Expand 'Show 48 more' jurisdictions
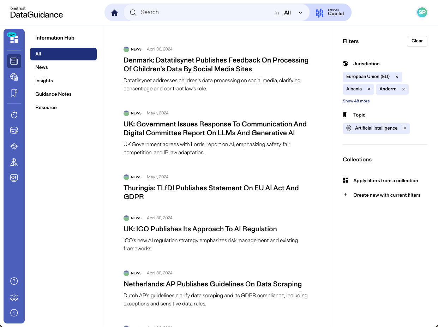Viewport: 438px width, 327px height. pyautogui.click(x=356, y=101)
